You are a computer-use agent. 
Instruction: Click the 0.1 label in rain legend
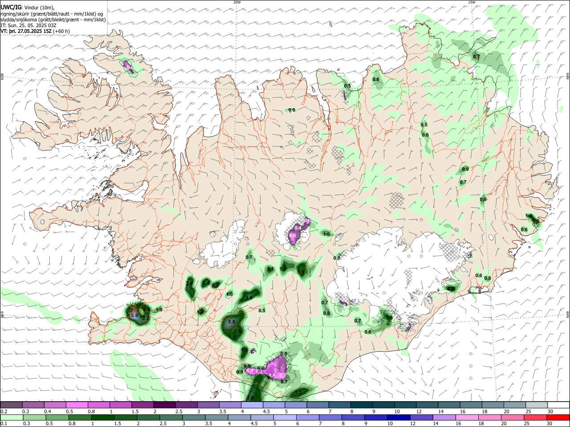[4, 423]
